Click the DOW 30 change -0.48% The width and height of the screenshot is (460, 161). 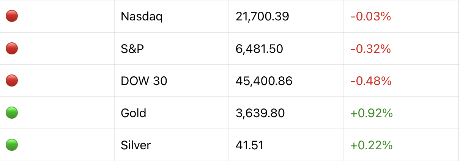point(370,81)
